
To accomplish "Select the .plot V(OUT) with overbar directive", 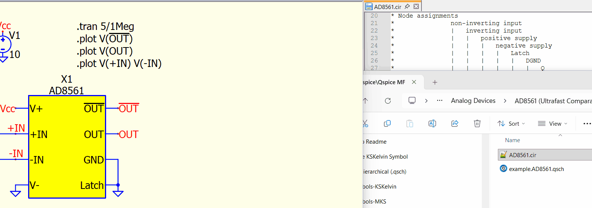I will tap(105, 39).
